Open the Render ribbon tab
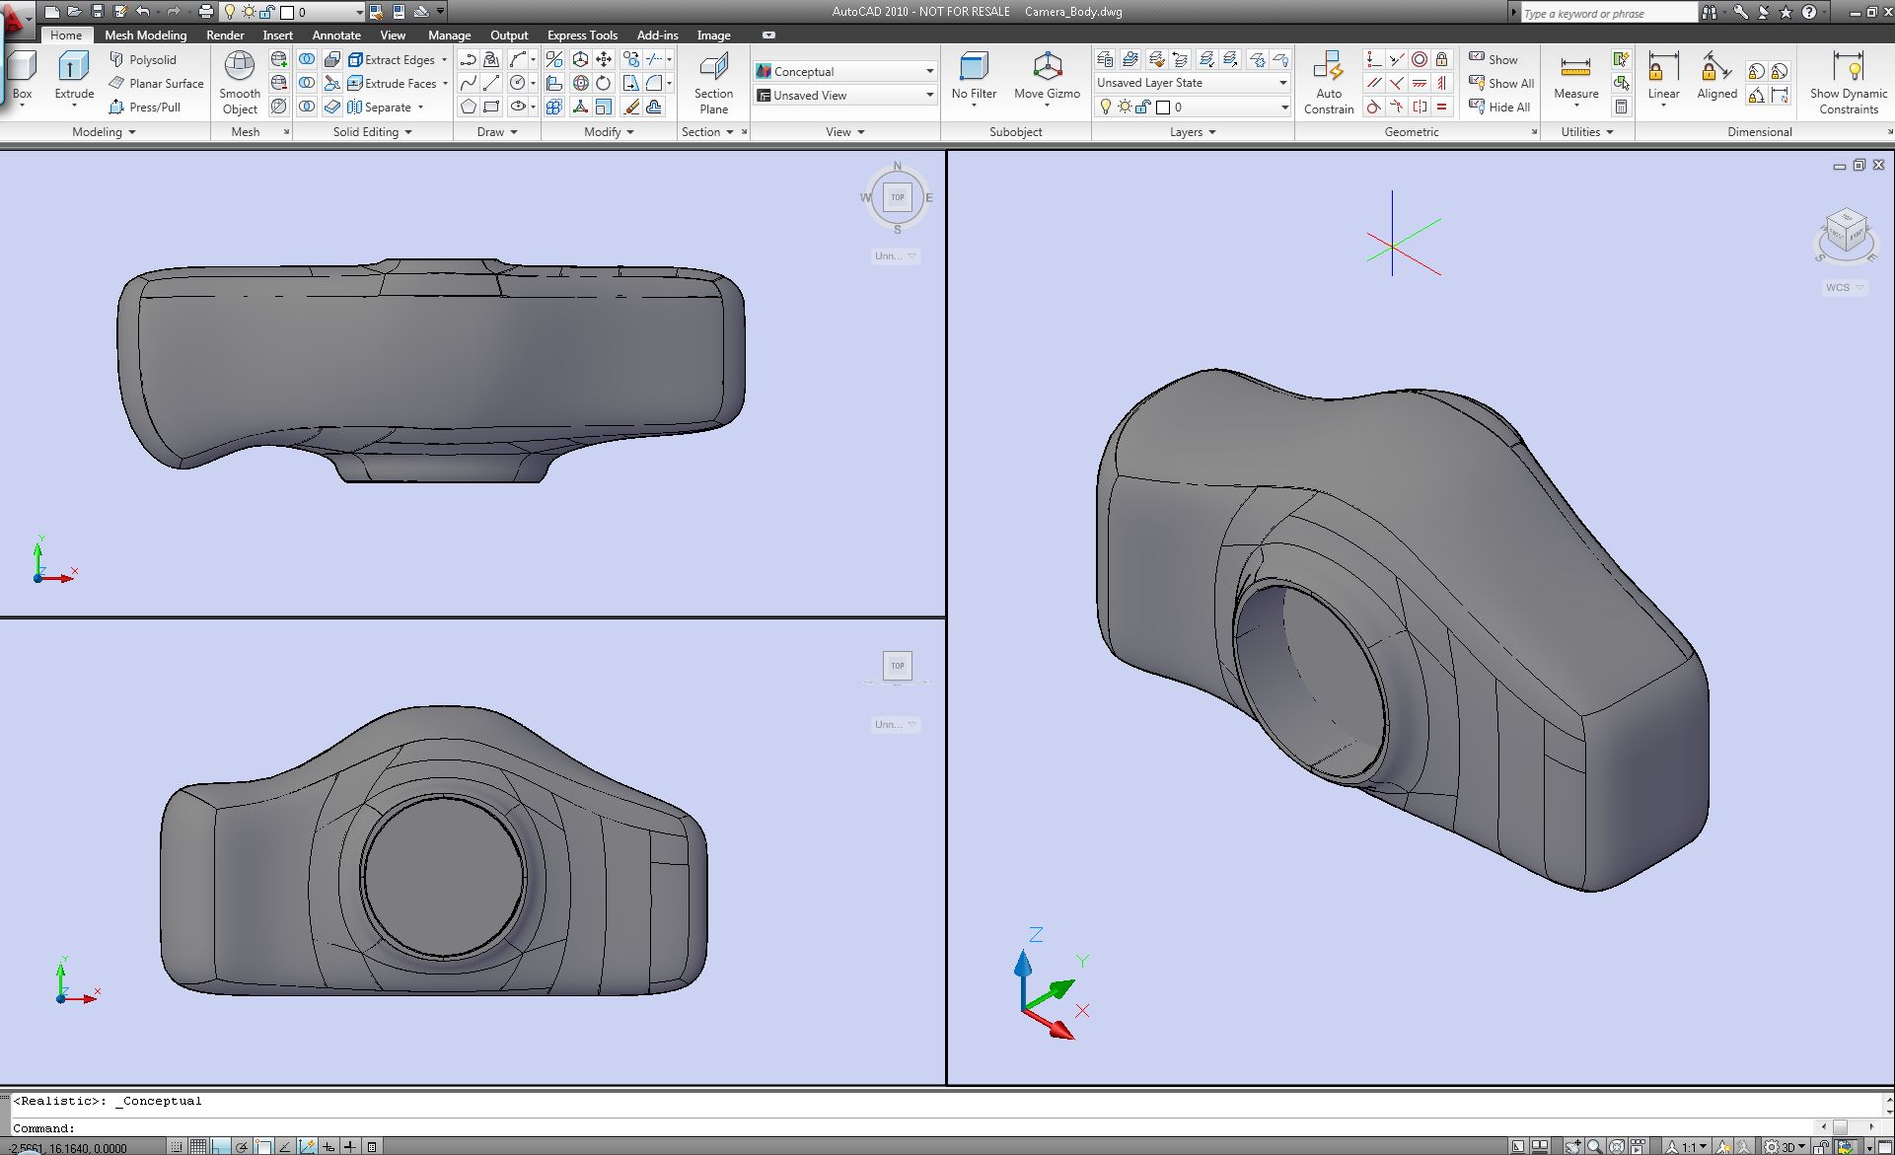1895x1155 pixels. click(x=225, y=36)
